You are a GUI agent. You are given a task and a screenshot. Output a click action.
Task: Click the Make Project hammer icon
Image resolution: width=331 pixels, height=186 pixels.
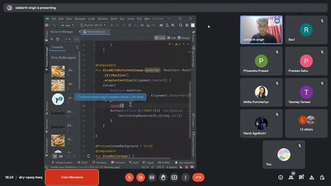pyautogui.click(x=54, y=25)
